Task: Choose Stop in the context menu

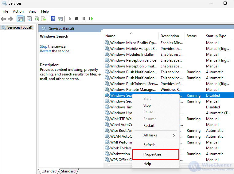Action: (x=155, y=105)
